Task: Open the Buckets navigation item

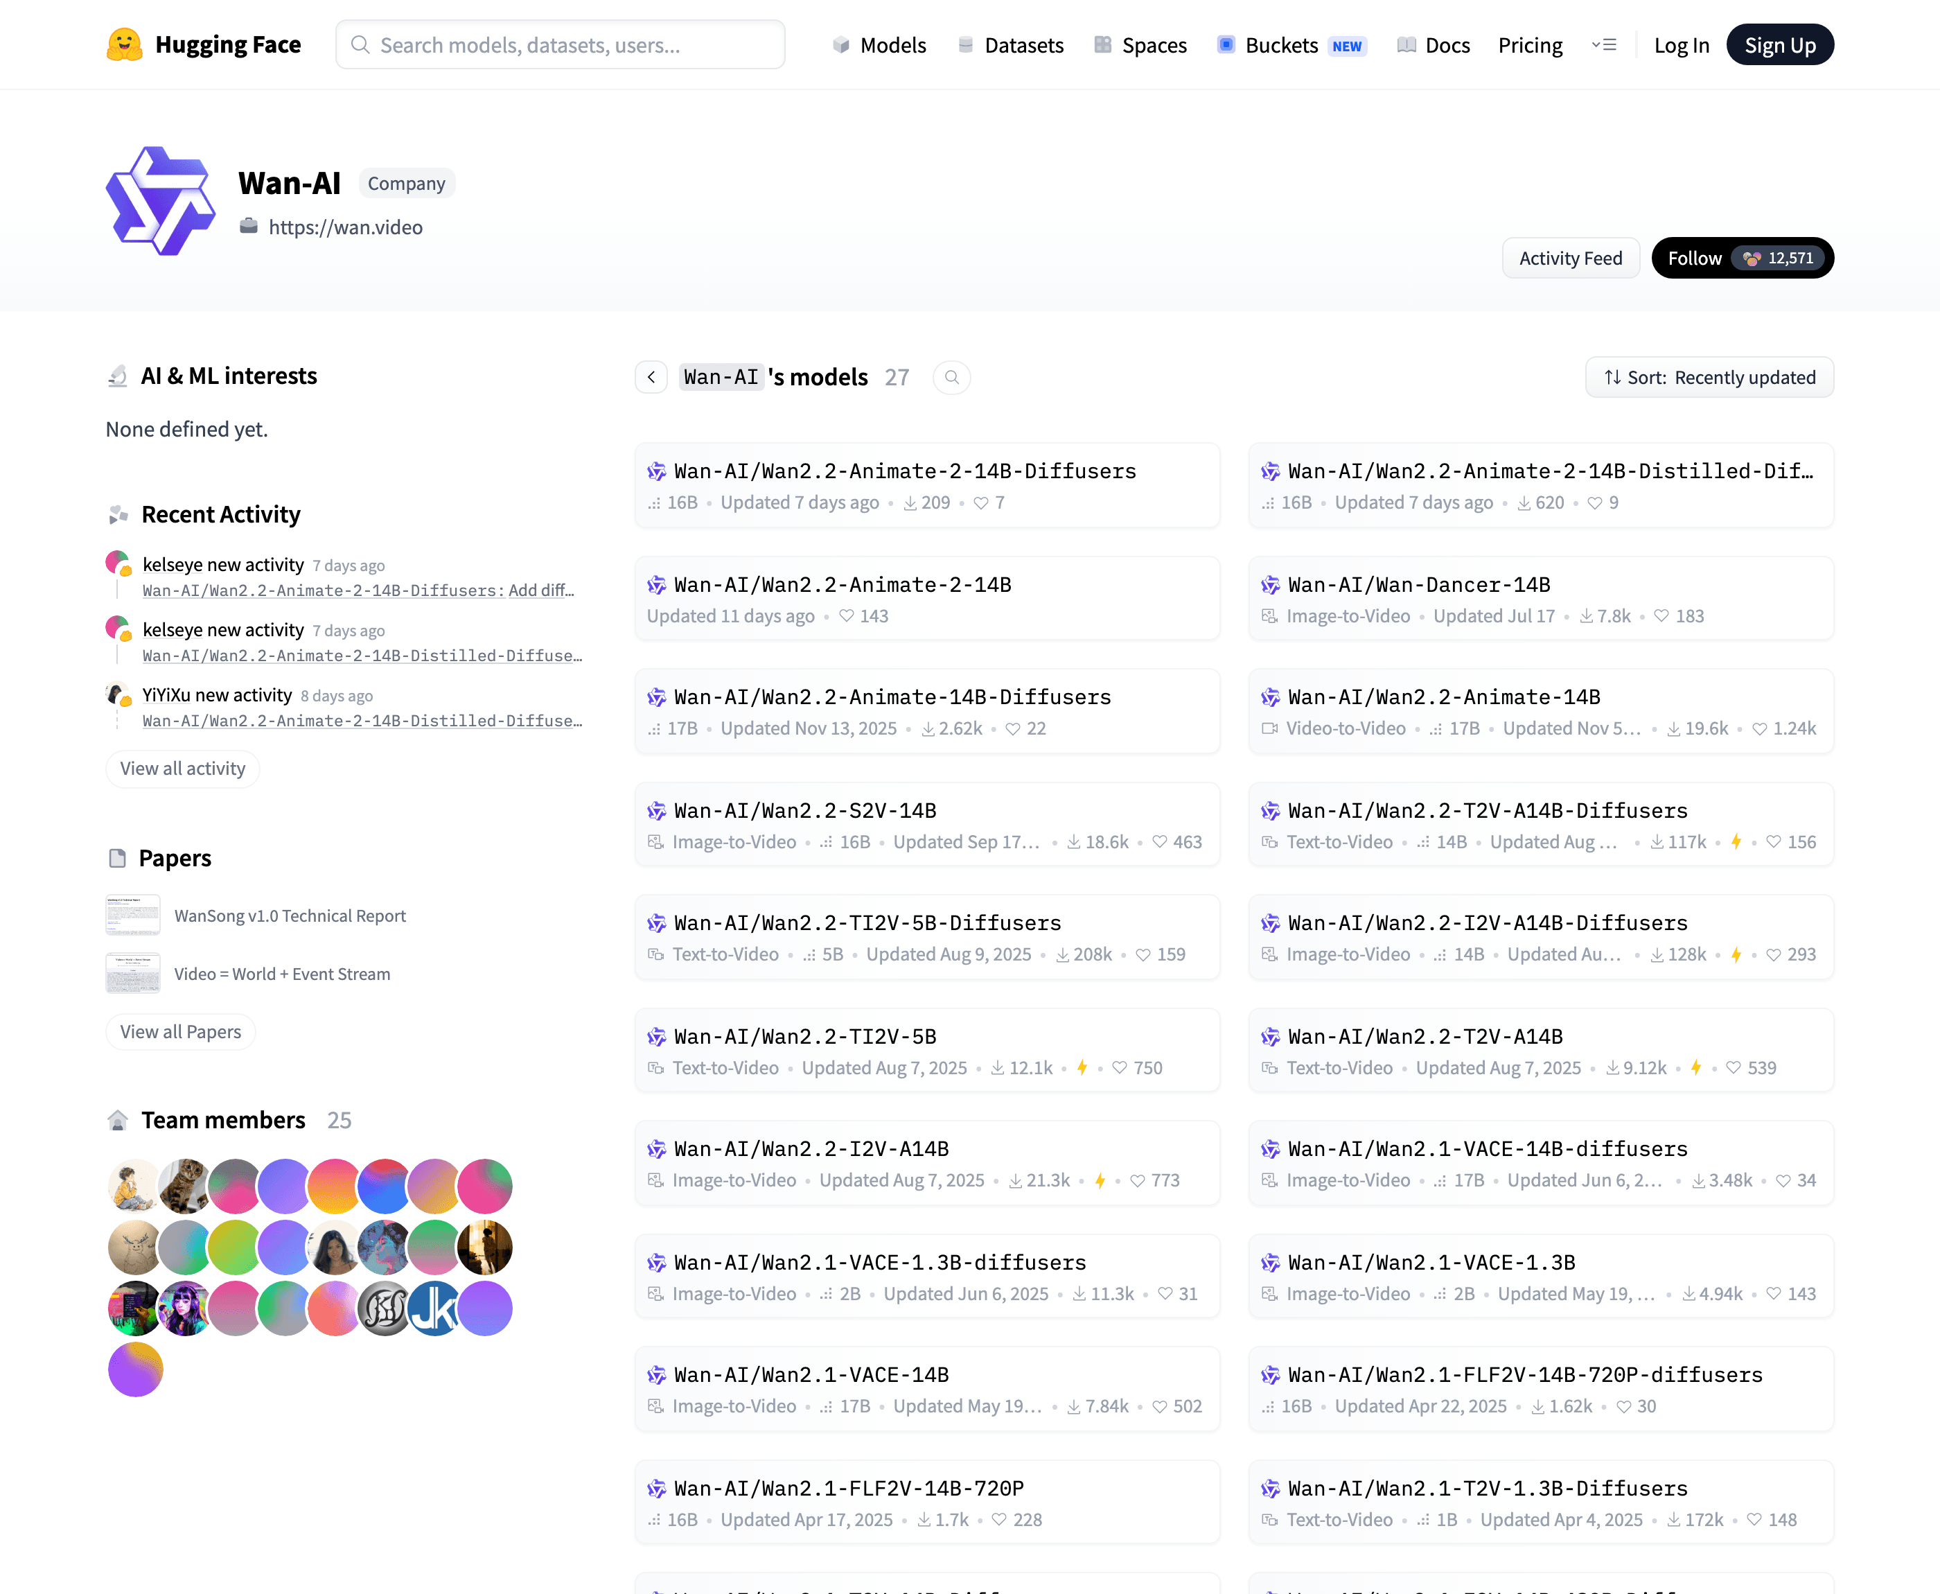Action: click(x=1292, y=45)
